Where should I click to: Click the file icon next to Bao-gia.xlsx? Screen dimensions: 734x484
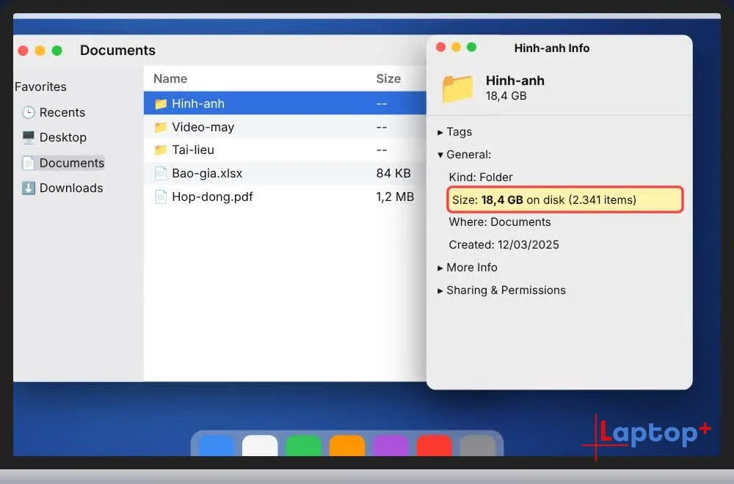161,174
